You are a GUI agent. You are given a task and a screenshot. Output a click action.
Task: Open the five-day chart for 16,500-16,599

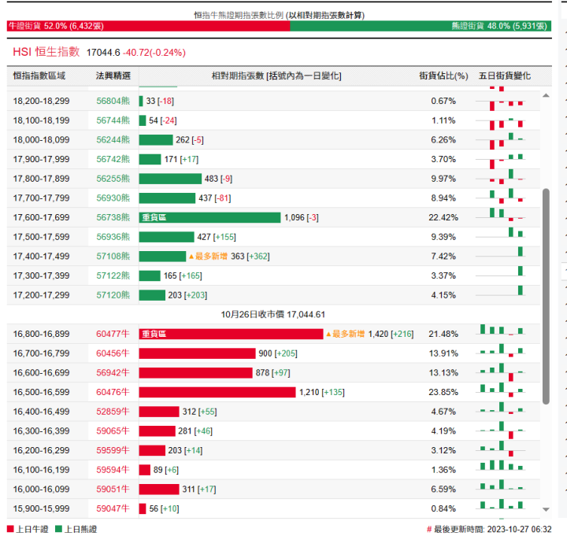(x=505, y=391)
